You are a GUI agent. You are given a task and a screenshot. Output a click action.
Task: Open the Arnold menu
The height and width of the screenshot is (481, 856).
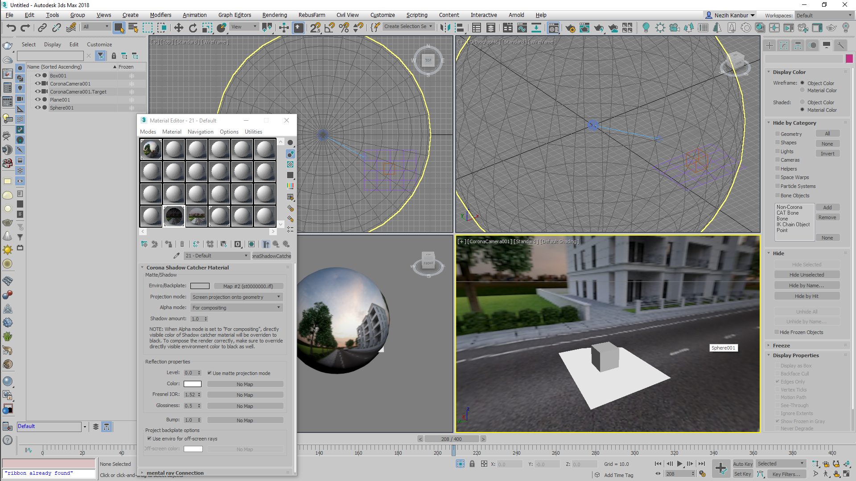(x=516, y=15)
